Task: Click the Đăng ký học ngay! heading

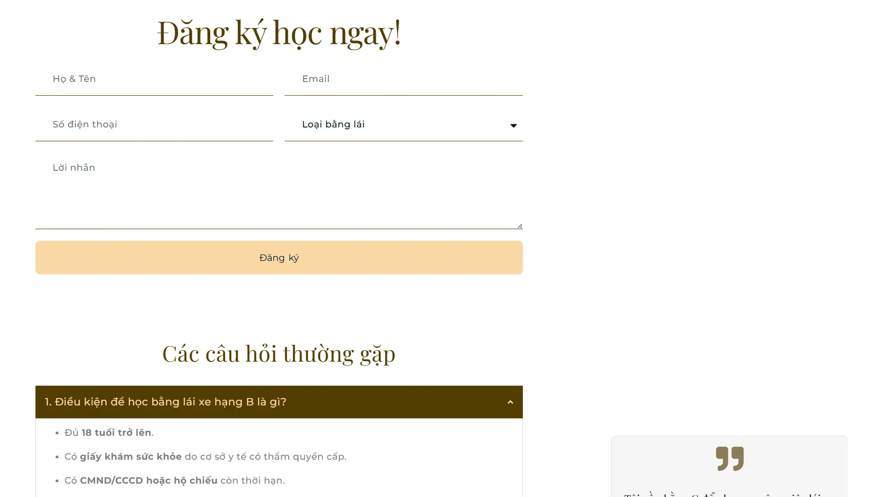Action: click(x=279, y=32)
